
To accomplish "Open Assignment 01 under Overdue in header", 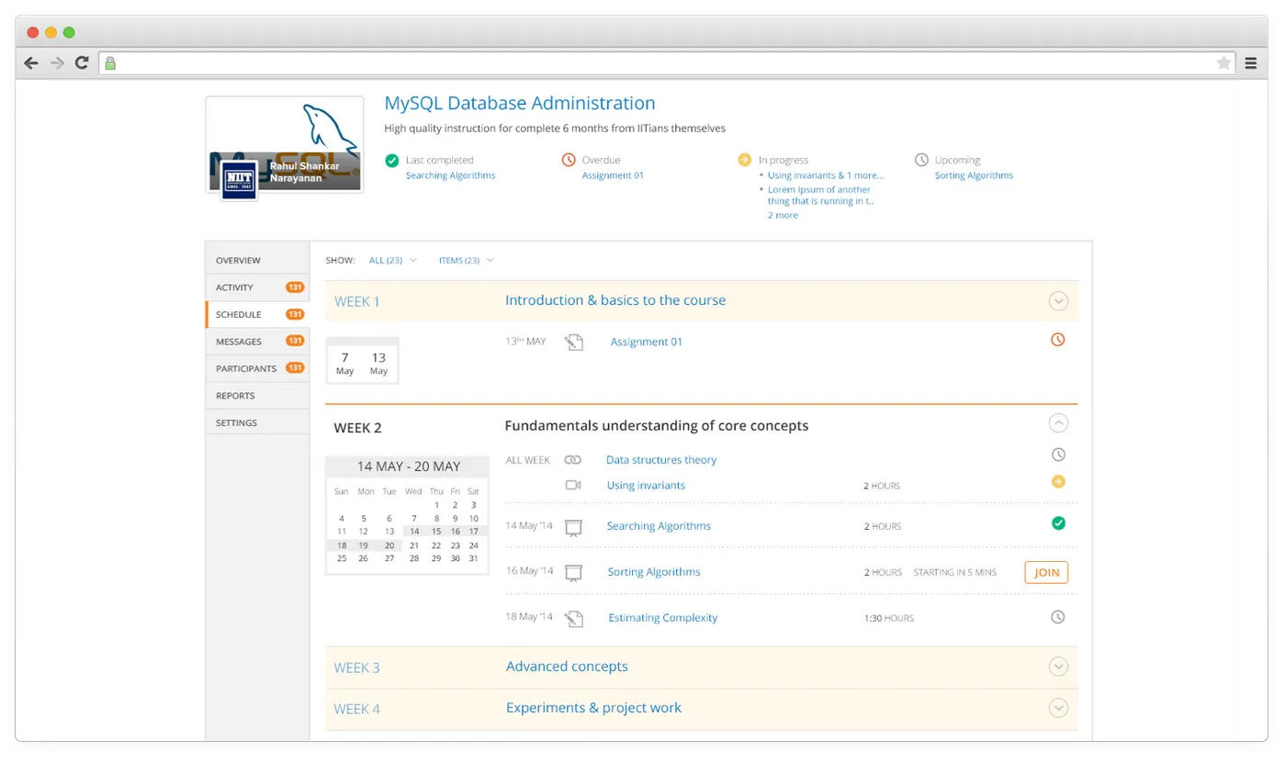I will (x=613, y=175).
